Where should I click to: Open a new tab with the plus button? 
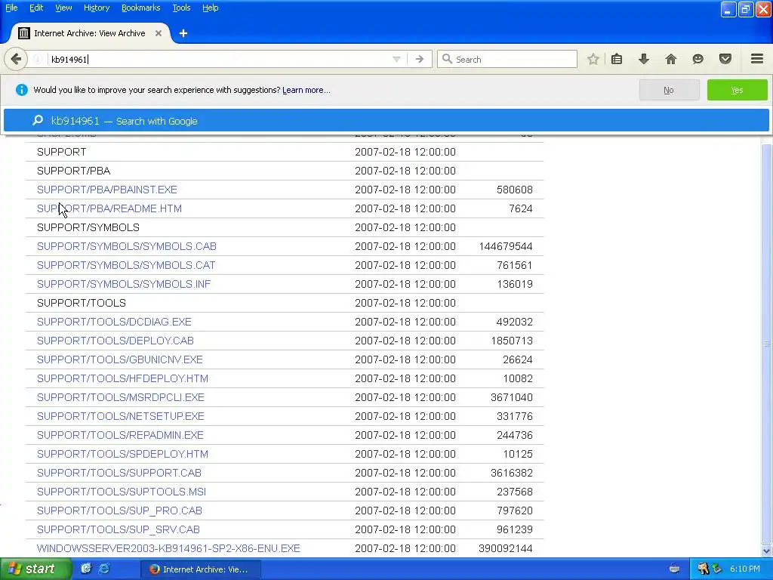[183, 33]
